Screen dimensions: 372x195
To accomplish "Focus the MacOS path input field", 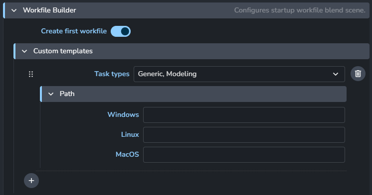I will click(x=244, y=155).
